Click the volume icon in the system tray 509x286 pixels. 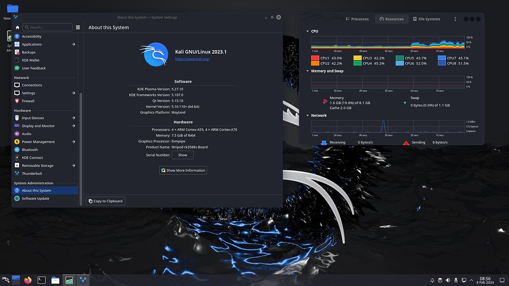pos(449,280)
